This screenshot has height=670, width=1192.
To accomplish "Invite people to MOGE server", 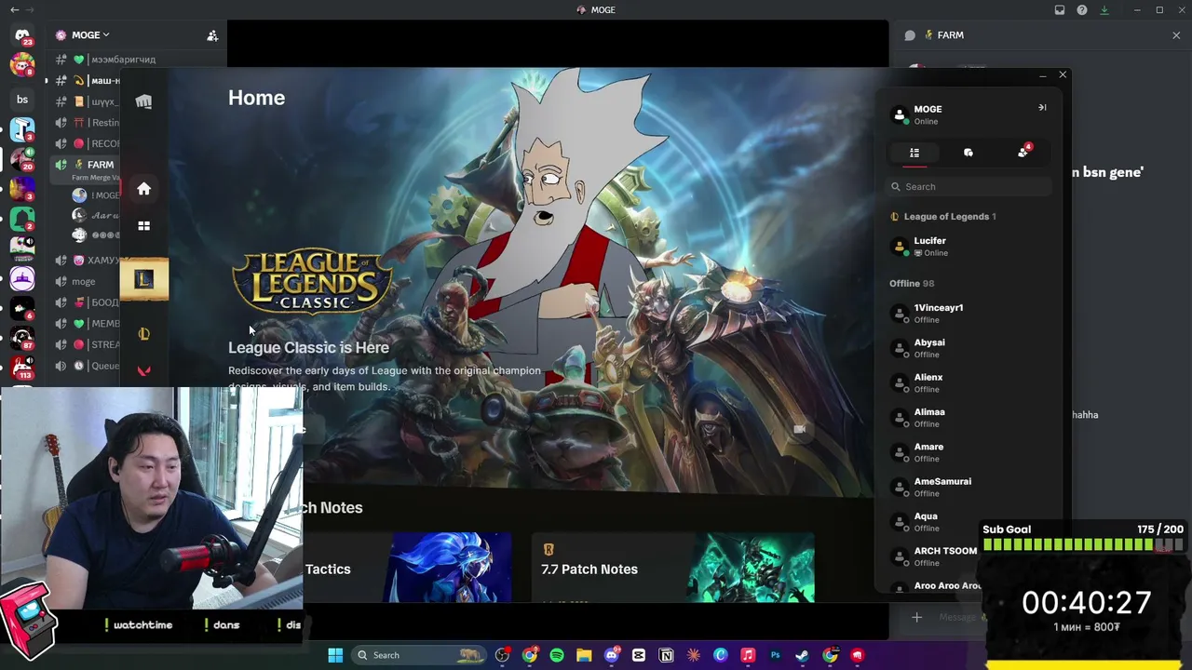I will tap(212, 35).
